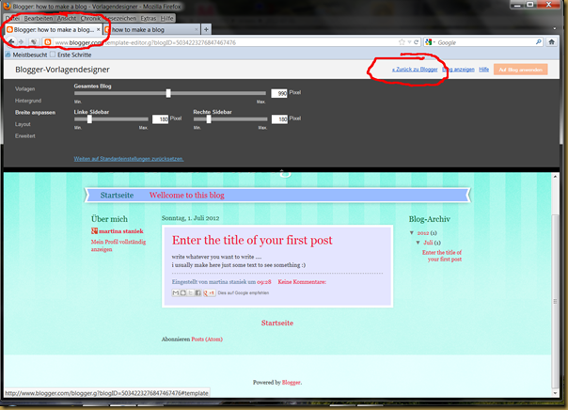Select Vorlagen in the designer sidebar
This screenshot has width=568, height=410.
tap(25, 88)
